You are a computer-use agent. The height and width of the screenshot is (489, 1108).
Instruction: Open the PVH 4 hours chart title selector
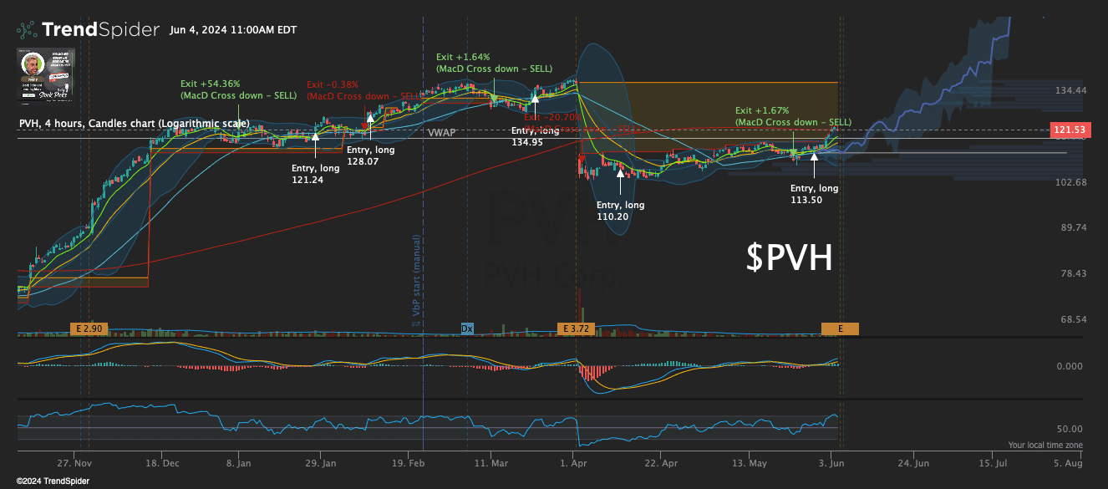[x=132, y=123]
